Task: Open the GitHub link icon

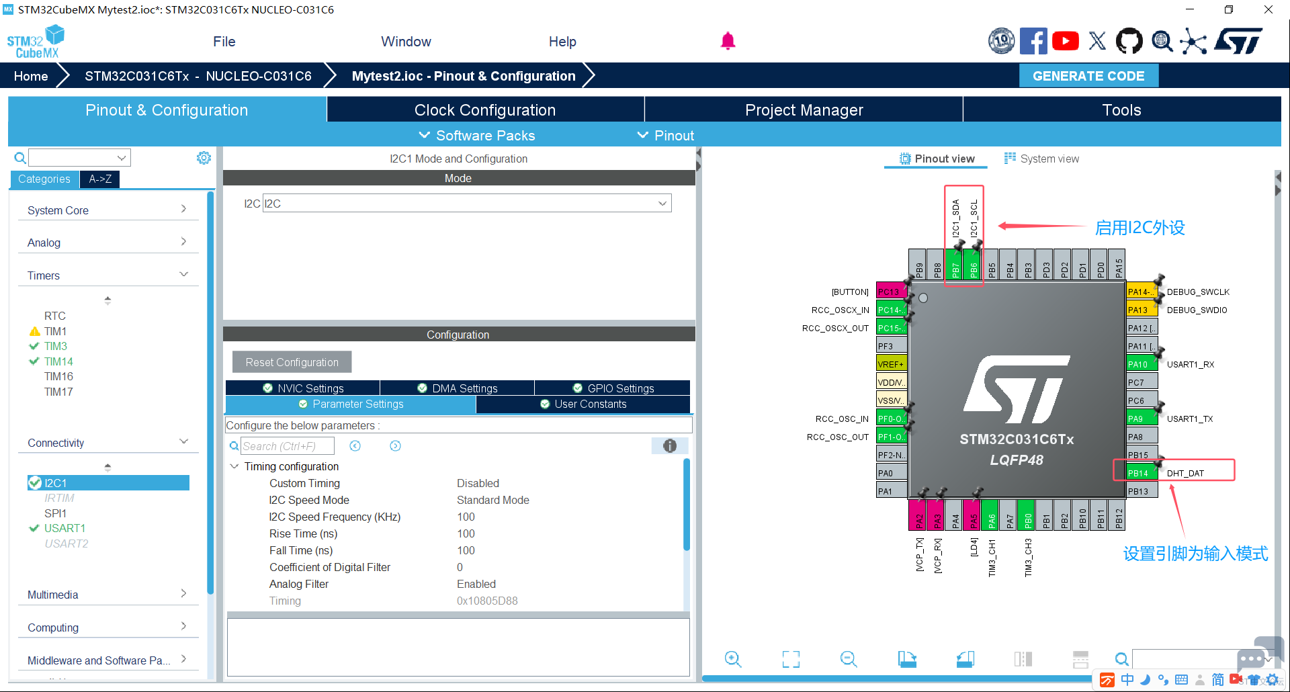Action: tap(1129, 41)
